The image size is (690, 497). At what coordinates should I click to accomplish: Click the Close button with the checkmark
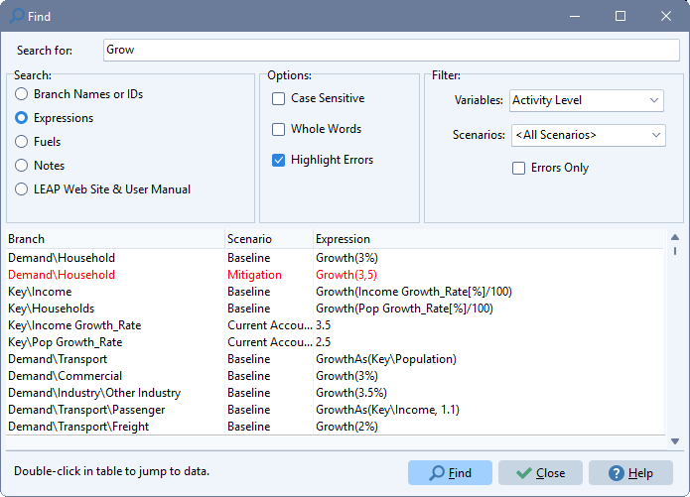(x=540, y=473)
